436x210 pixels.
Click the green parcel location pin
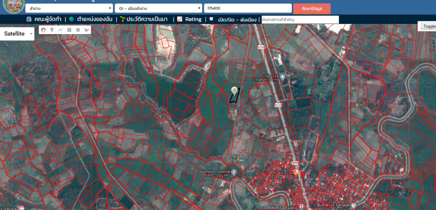tap(235, 90)
